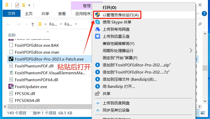Click sort arrow above 名称 column

(x=48, y=32)
